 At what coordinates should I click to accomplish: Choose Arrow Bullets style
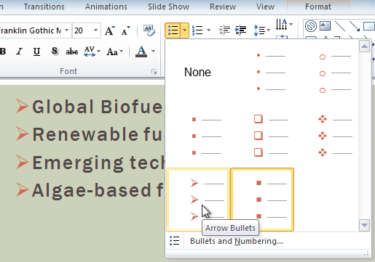198,200
